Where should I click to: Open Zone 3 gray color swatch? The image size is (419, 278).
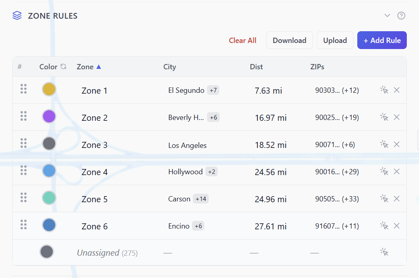pyautogui.click(x=49, y=143)
